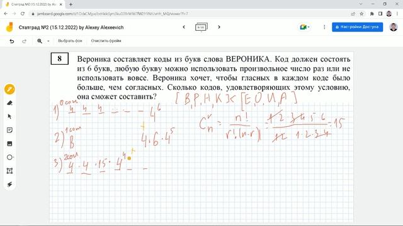
Task: Go to the previous frame
Action: 184,27
